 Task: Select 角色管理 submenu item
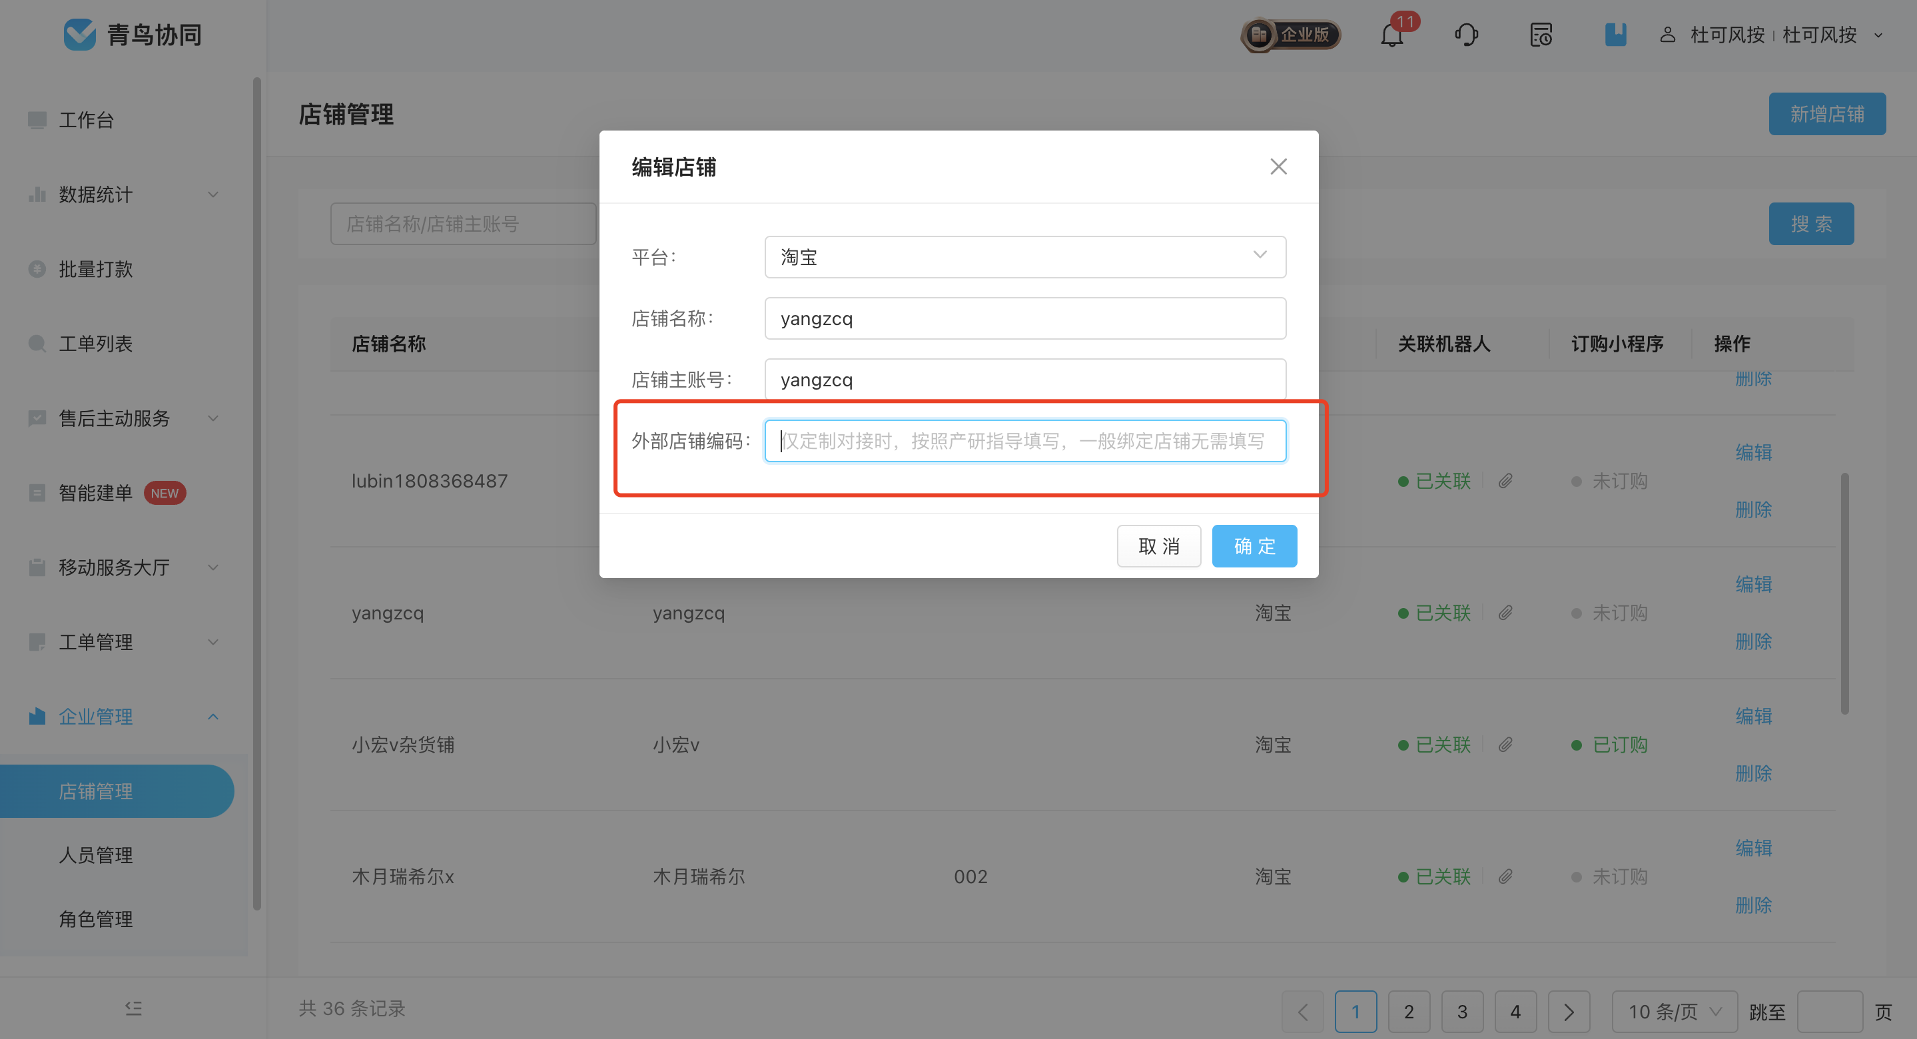[96, 918]
